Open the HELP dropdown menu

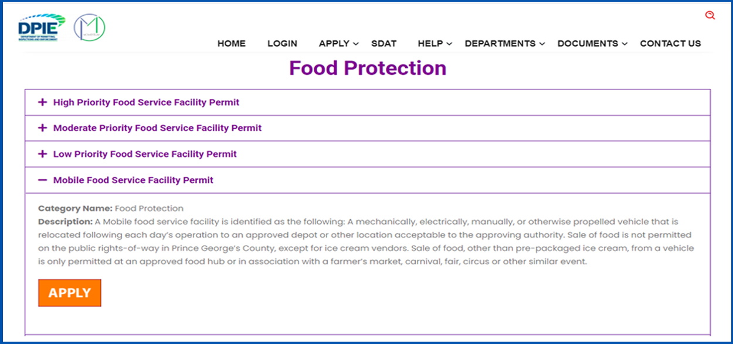coord(435,43)
